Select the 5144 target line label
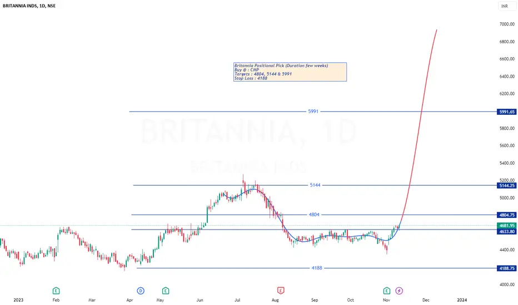 (x=315, y=185)
